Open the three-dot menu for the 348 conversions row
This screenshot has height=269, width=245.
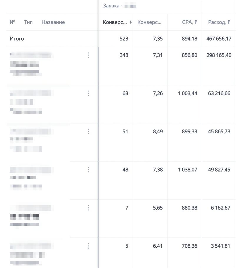click(x=89, y=55)
